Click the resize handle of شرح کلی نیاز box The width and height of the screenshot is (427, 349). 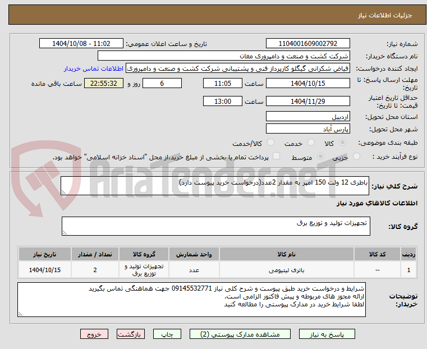coord(64,192)
